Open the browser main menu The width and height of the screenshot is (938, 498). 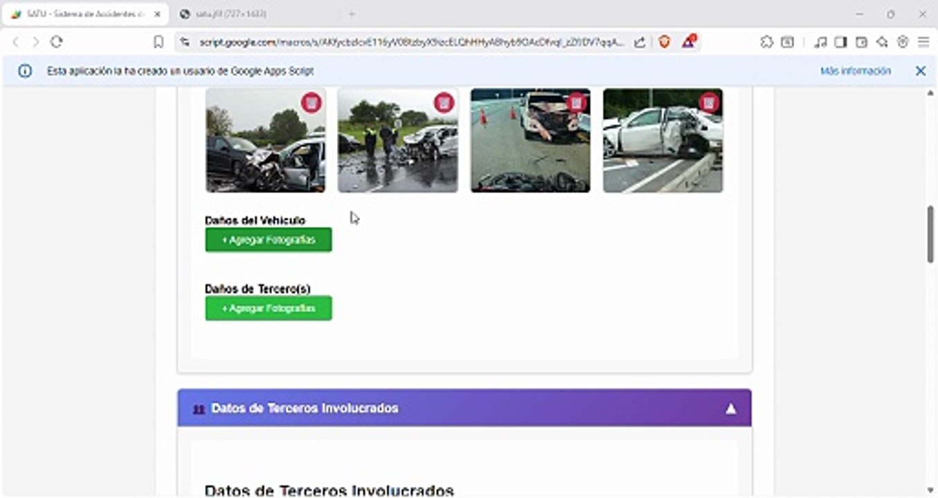click(923, 42)
